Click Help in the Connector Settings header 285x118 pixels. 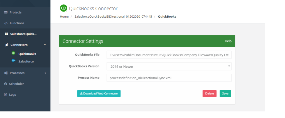coord(228,41)
